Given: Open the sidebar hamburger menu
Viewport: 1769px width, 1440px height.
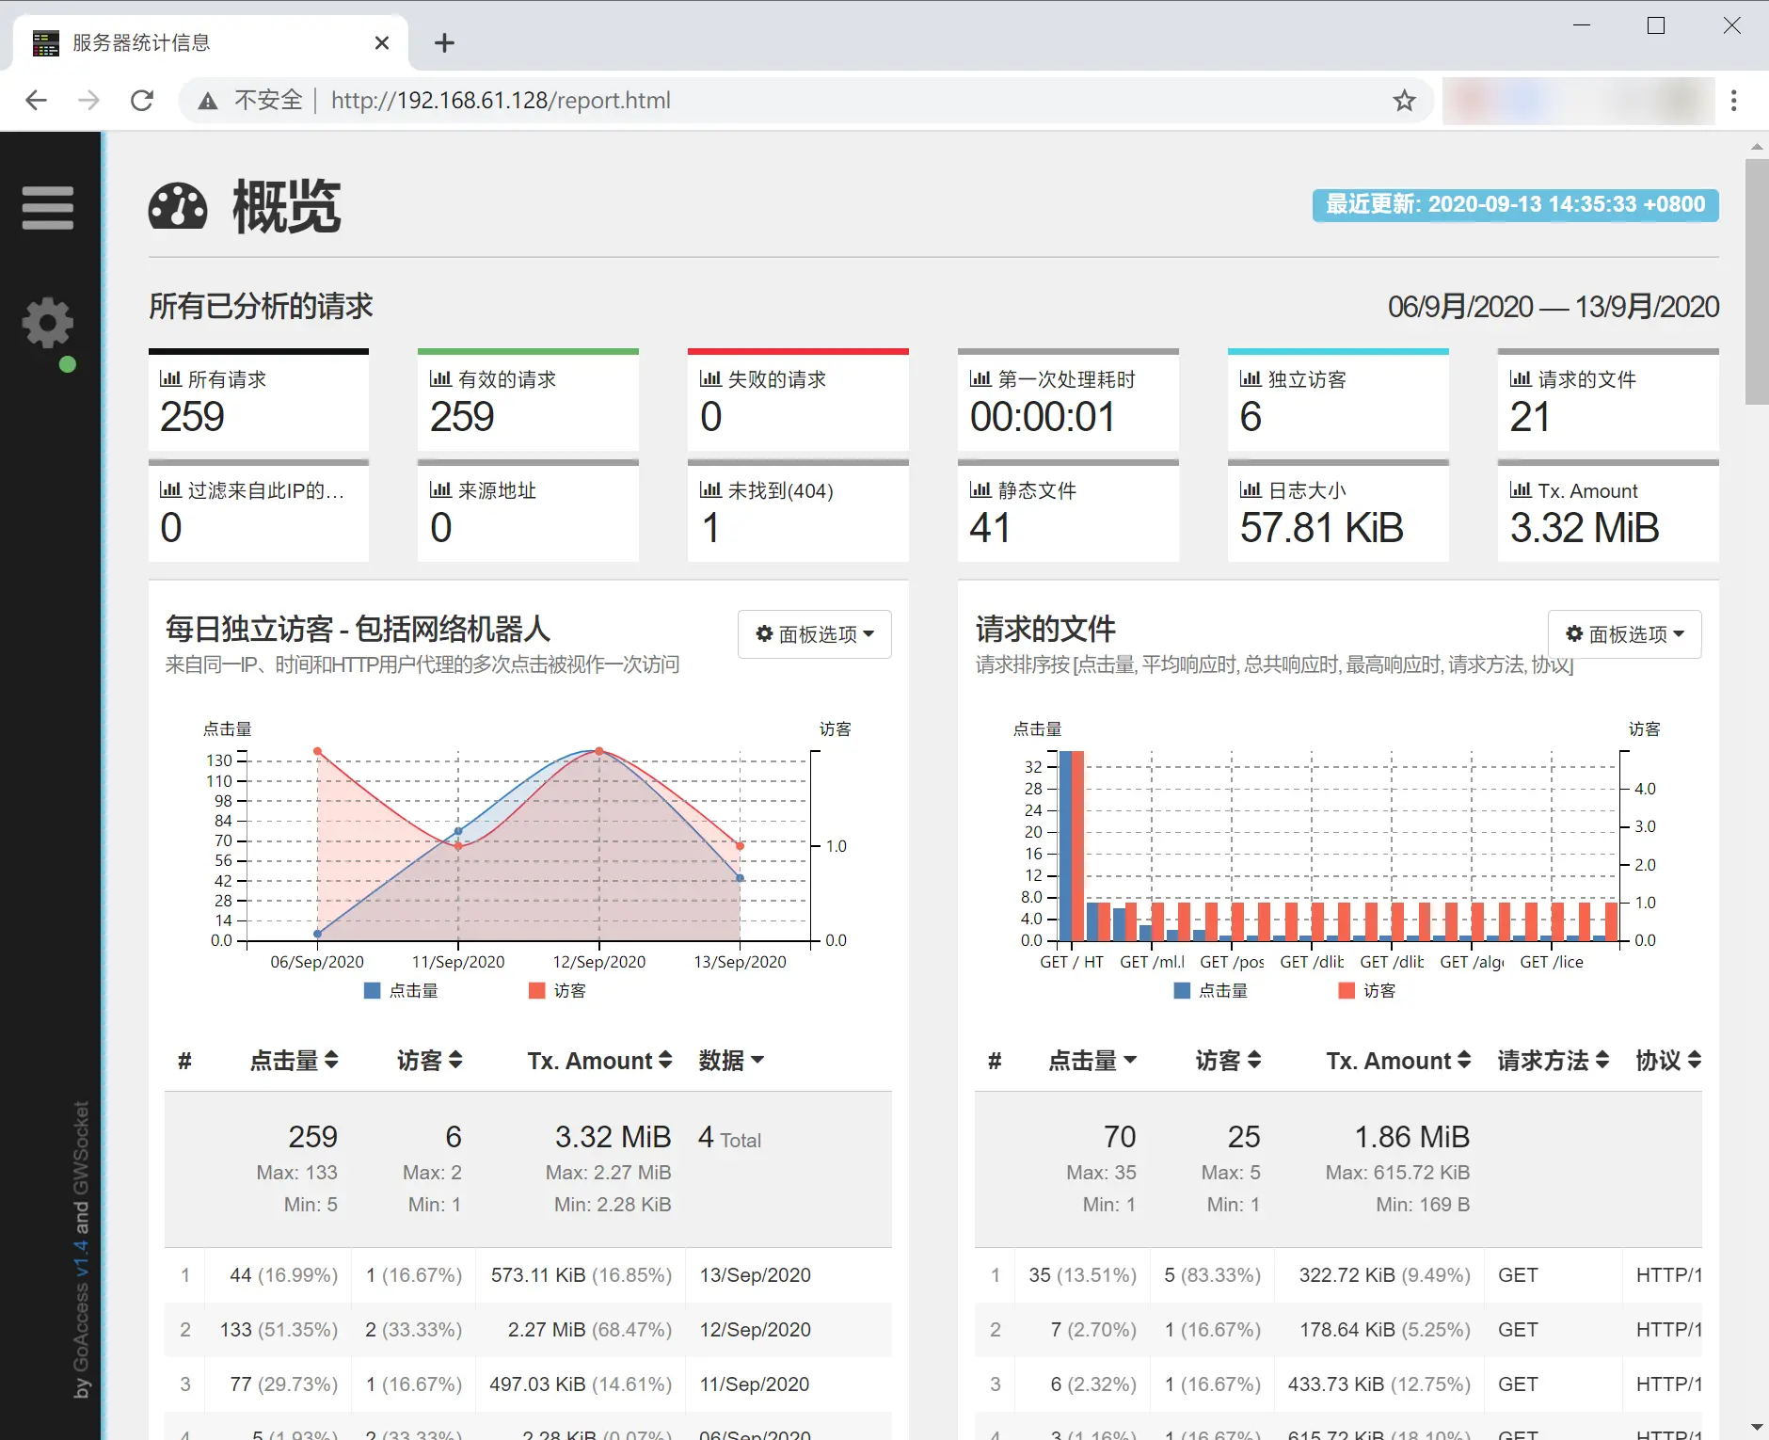Looking at the screenshot, I should click(47, 208).
